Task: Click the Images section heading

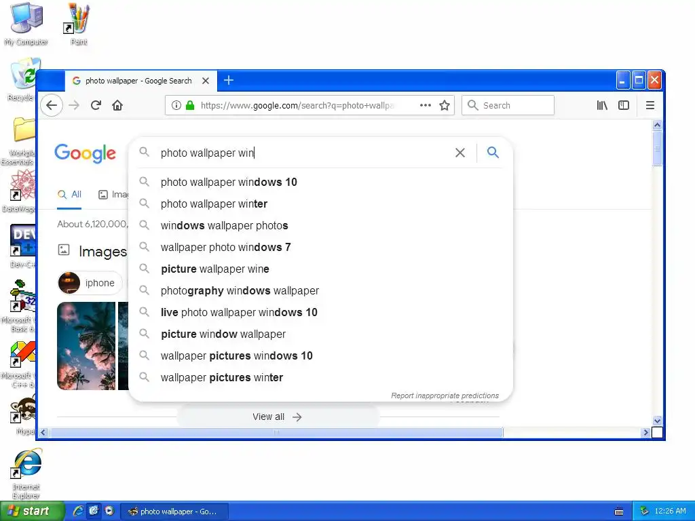Action: (x=103, y=252)
